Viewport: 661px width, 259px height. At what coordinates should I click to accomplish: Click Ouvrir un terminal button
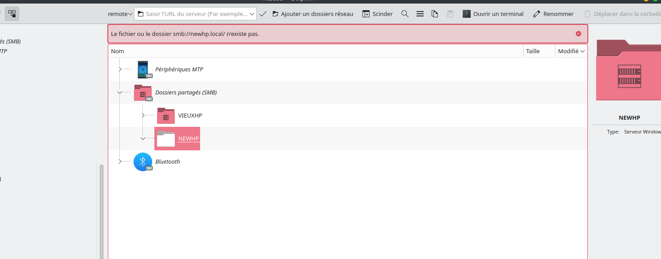coord(493,14)
